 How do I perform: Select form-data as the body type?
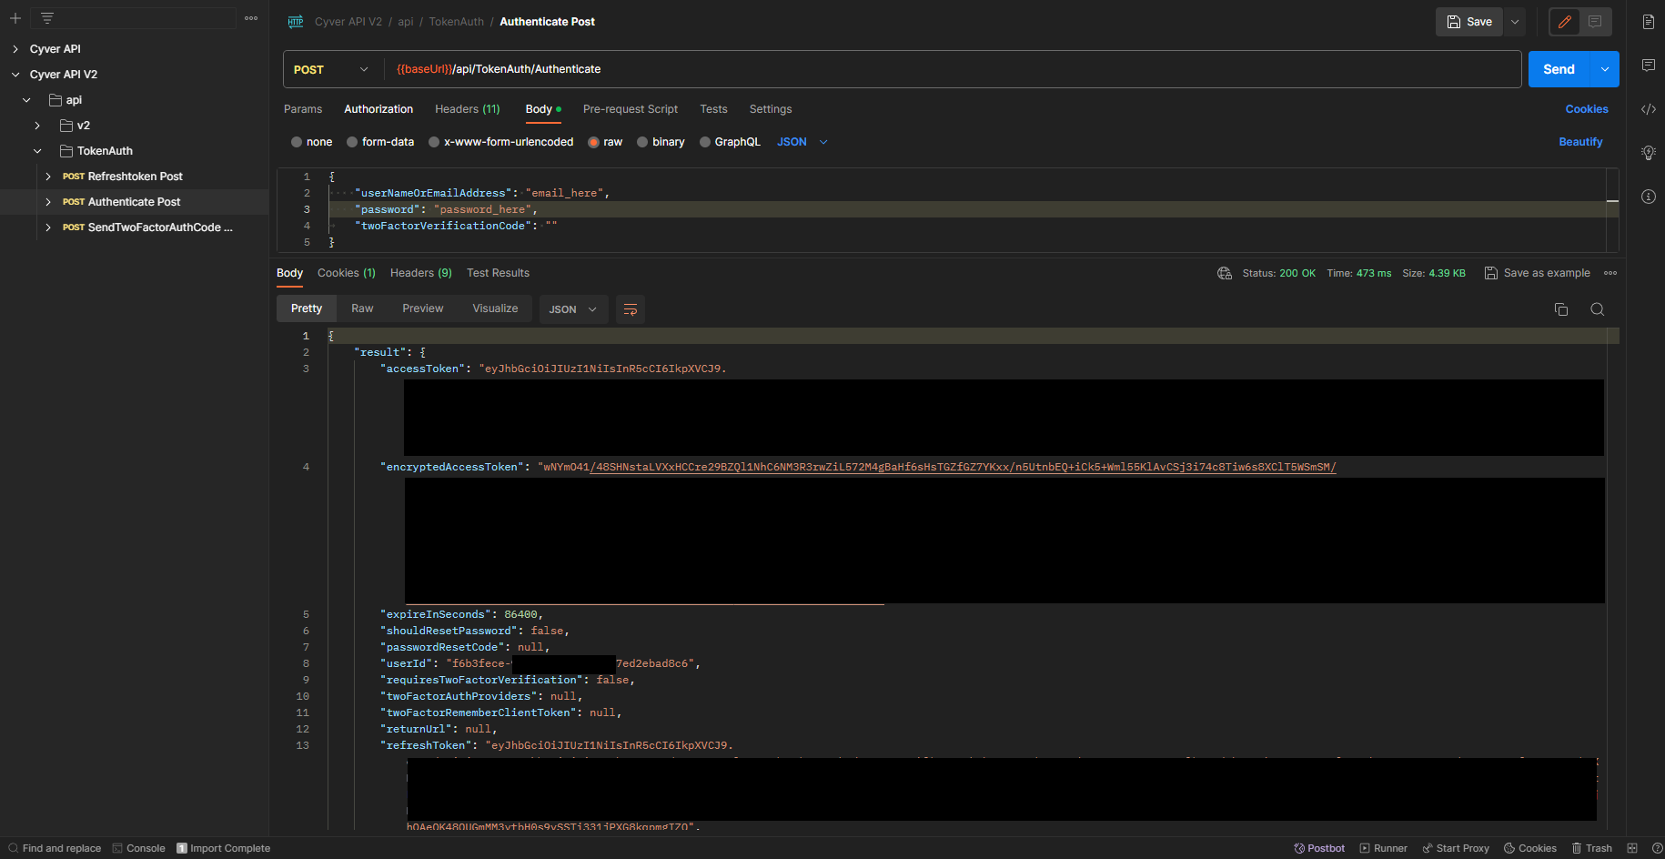click(x=350, y=141)
